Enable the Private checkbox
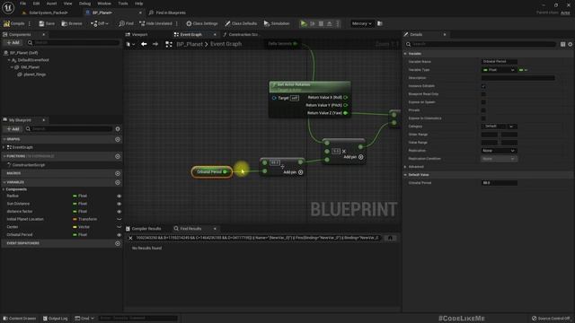 (483, 110)
